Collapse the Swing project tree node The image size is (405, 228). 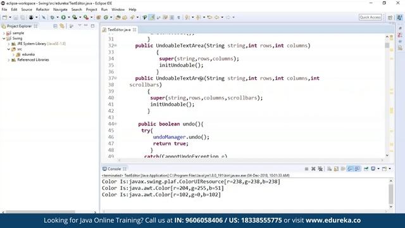click(4, 39)
